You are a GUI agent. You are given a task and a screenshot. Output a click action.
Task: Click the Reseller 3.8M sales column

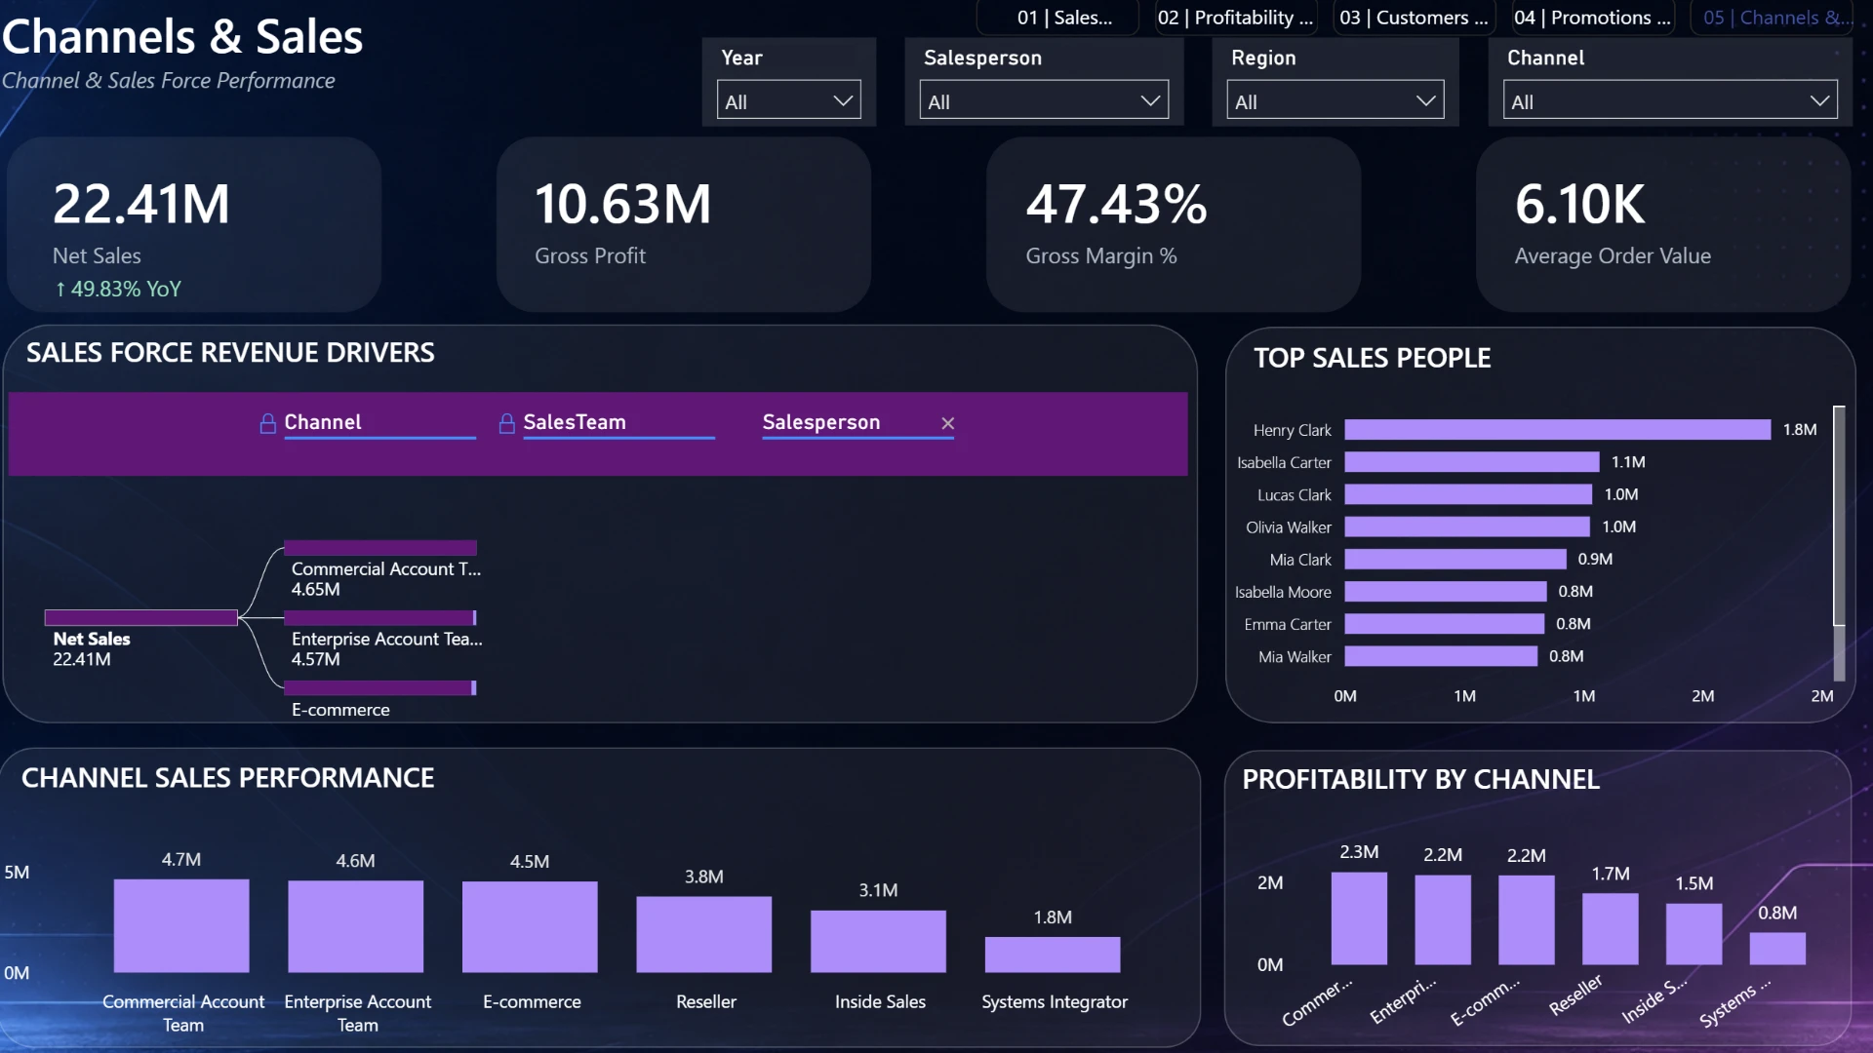[704, 935]
